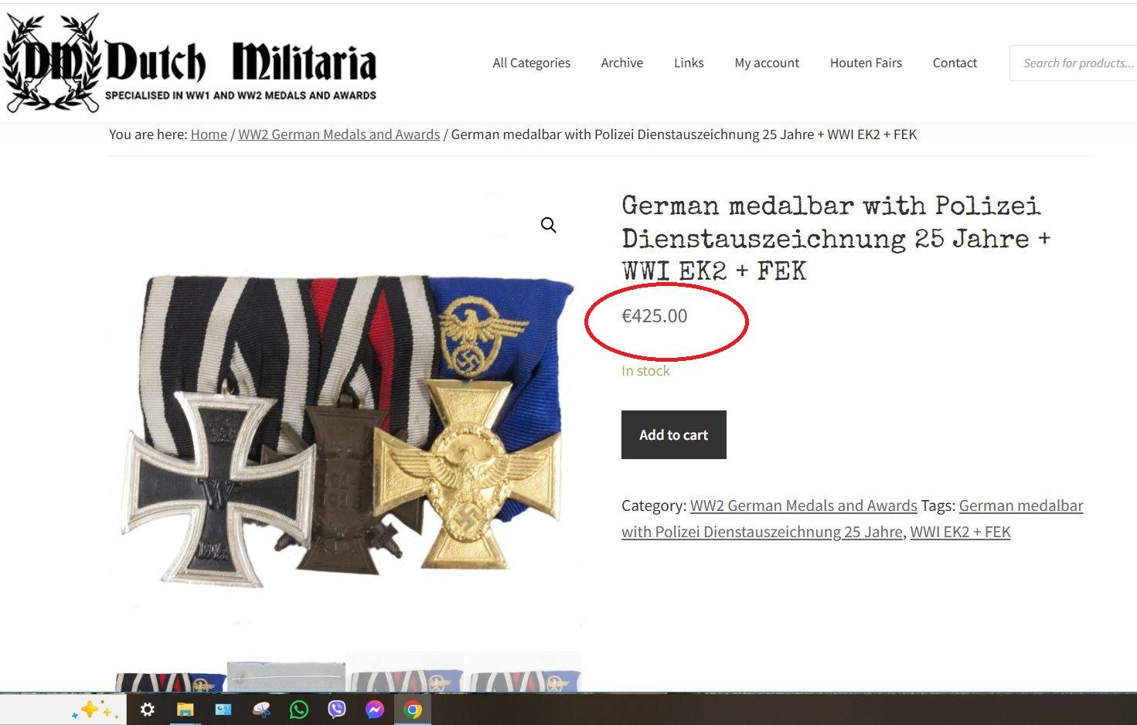Click the sparkle search box in taskbar

pyautogui.click(x=63, y=710)
